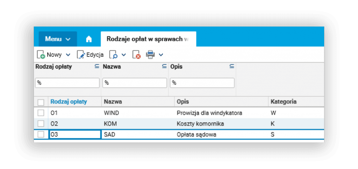This screenshot has width=358, height=169.
Task: Toggle the select-all checkbox in table header
Action: pyautogui.click(x=41, y=102)
